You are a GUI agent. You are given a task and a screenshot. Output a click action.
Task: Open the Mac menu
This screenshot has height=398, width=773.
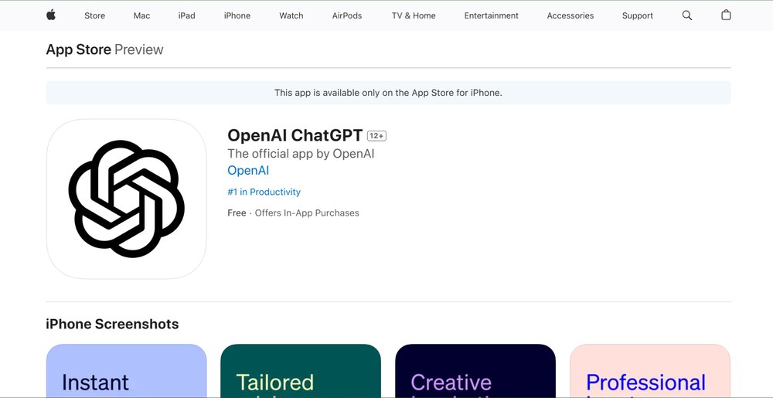pos(141,15)
